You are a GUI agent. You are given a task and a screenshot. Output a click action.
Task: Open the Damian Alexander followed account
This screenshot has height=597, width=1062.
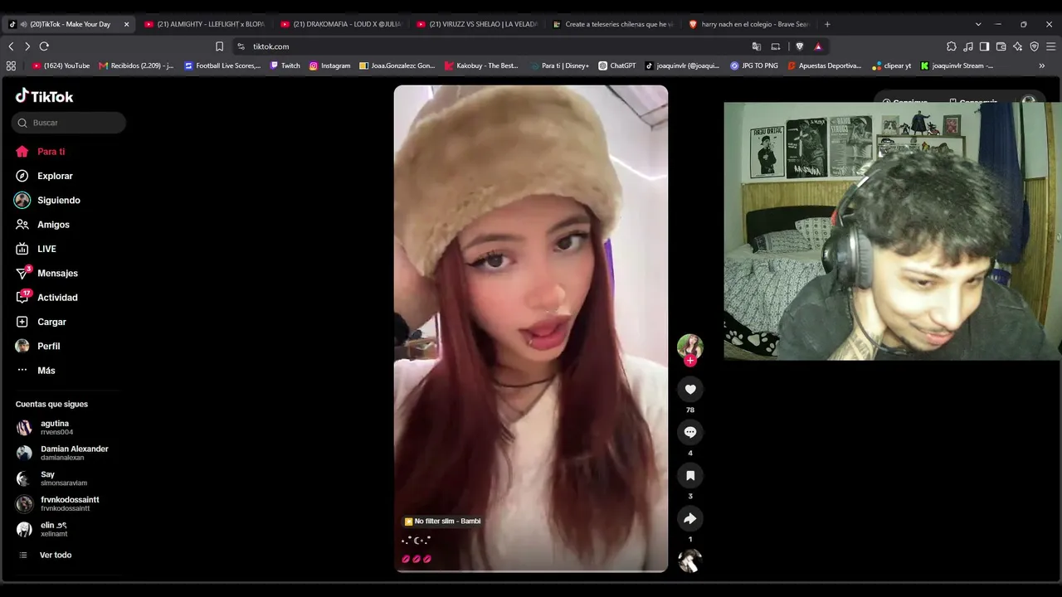(62, 453)
